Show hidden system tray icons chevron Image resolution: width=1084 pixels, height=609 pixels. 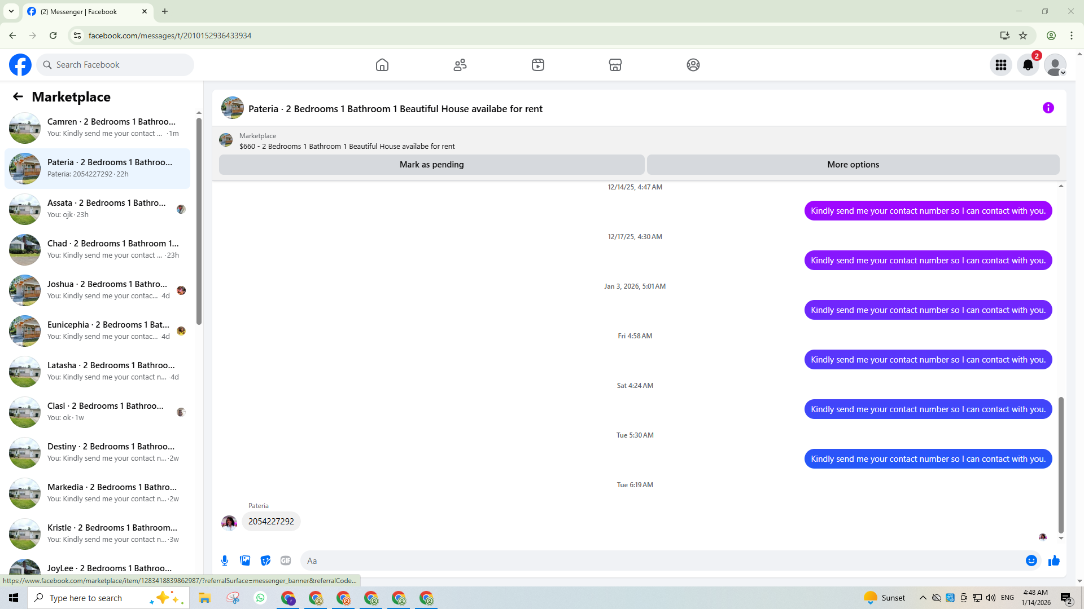pyautogui.click(x=923, y=598)
